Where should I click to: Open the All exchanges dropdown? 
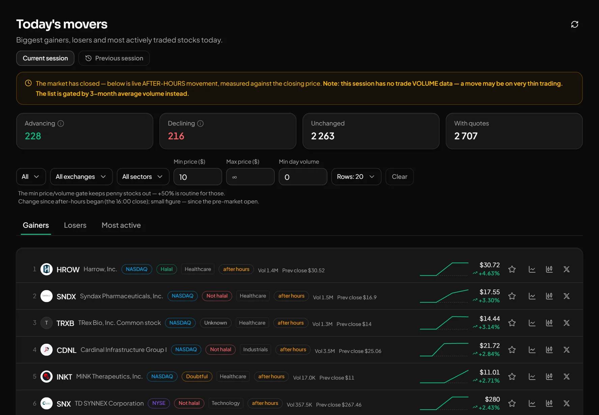[81, 177]
